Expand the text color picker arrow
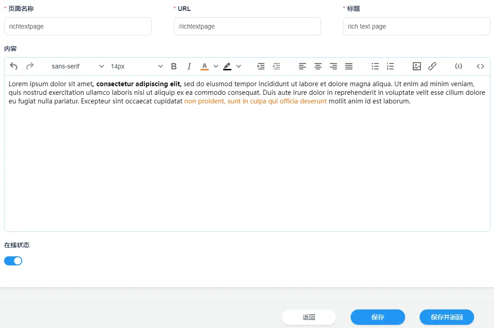 pos(216,66)
